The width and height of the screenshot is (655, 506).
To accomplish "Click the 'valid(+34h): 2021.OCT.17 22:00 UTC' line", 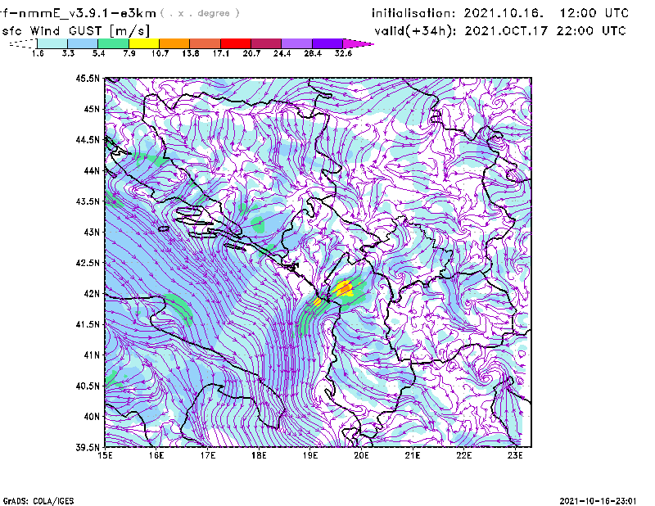I will click(500, 31).
